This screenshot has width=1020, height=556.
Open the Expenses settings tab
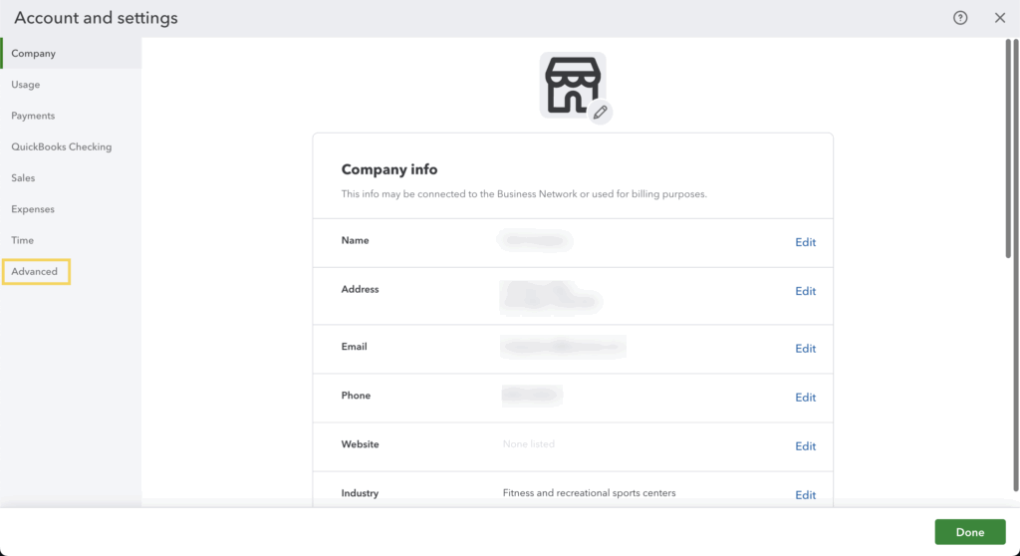point(33,209)
